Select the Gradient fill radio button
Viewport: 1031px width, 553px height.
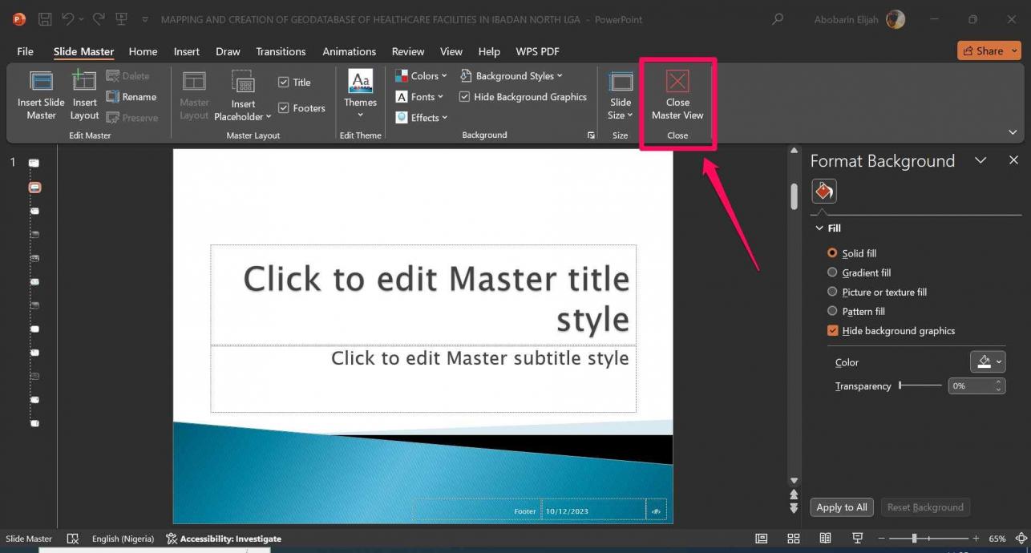(x=832, y=272)
